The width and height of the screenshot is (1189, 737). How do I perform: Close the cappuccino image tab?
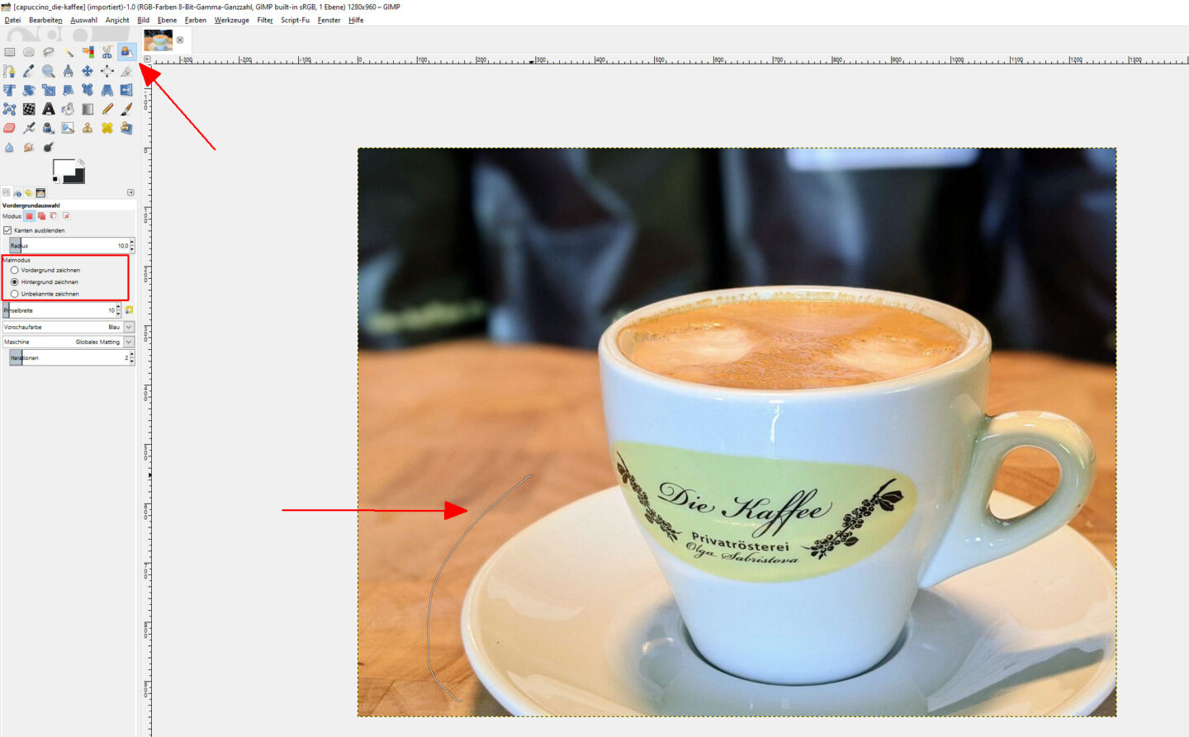[180, 40]
